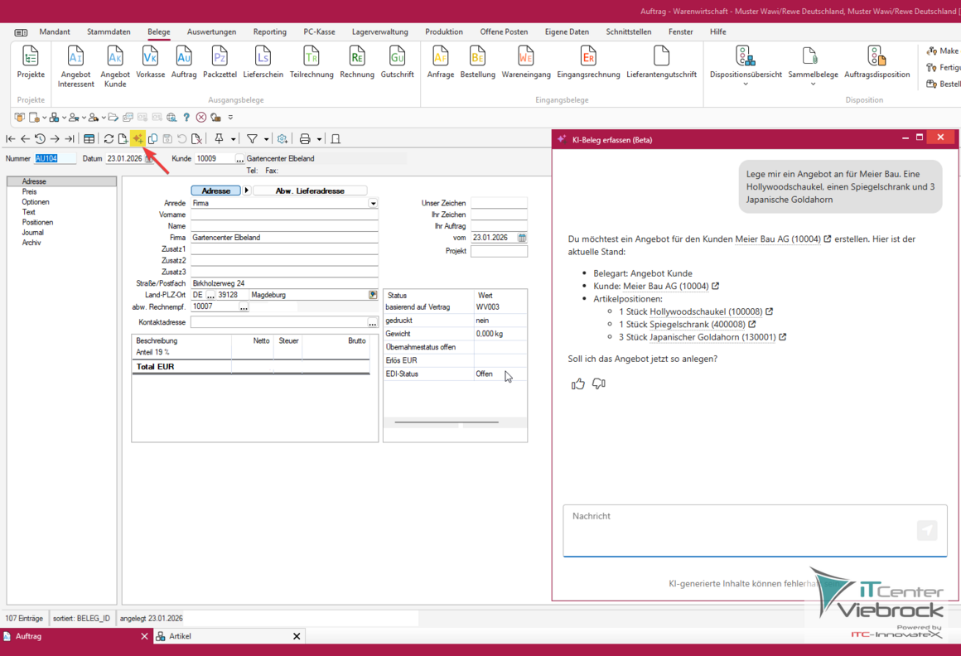Open the Auswertungen menu
The height and width of the screenshot is (656, 961).
pos(211,31)
